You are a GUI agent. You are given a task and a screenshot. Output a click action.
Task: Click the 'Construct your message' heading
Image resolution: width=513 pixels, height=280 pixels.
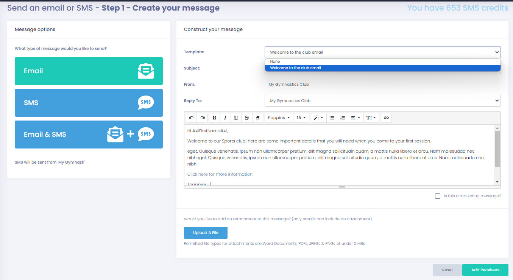[x=213, y=29]
